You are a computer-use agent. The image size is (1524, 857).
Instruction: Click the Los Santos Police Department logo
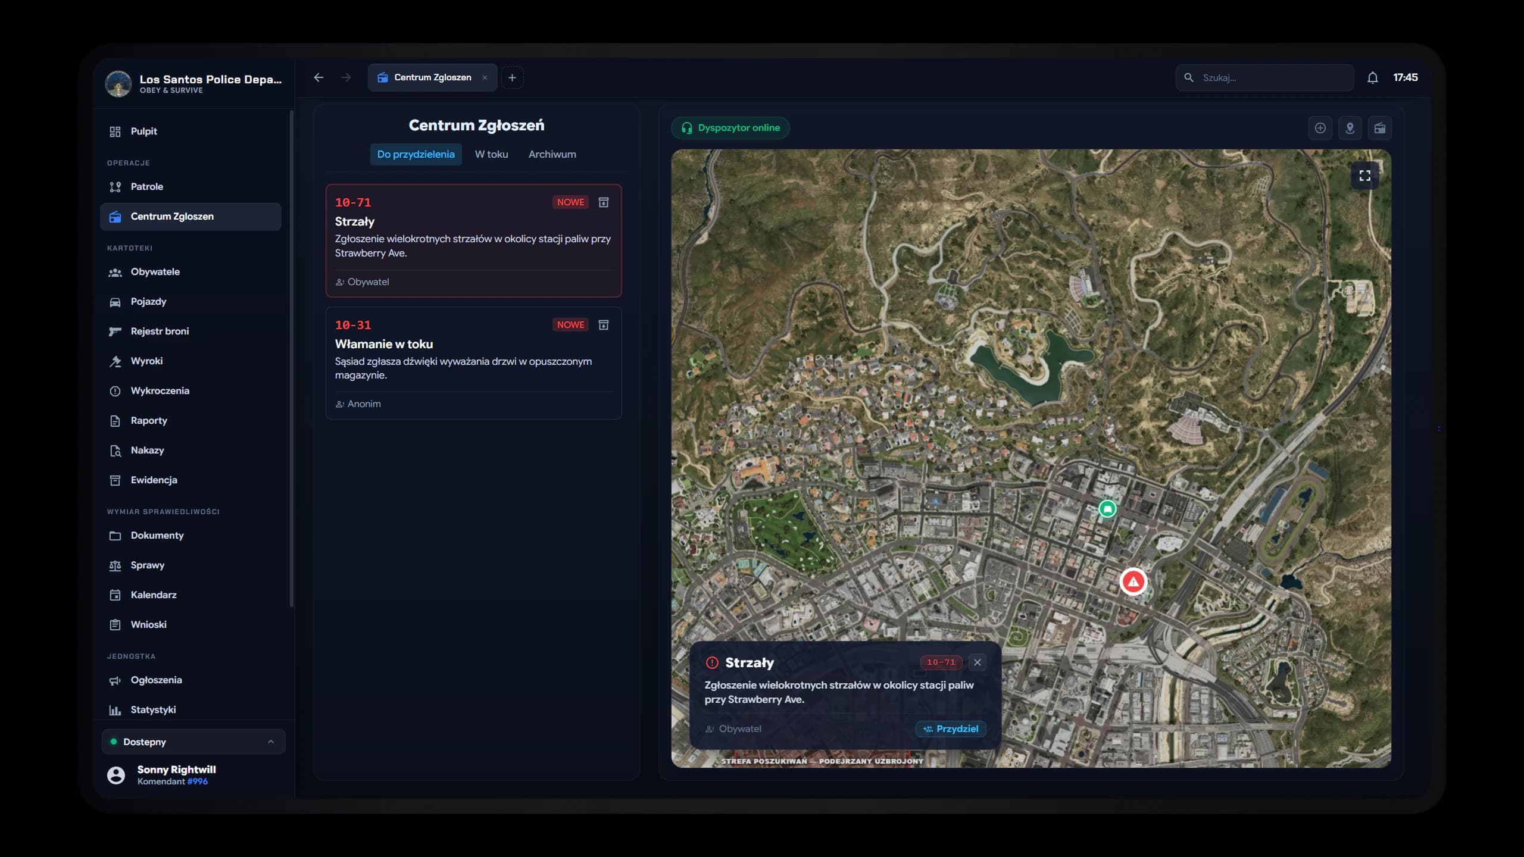click(x=118, y=84)
